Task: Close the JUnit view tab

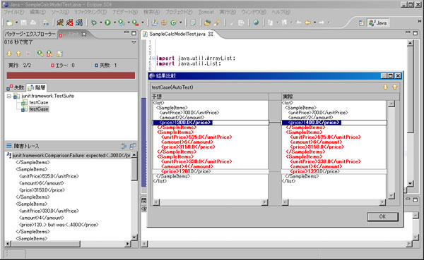Action: coord(84,34)
